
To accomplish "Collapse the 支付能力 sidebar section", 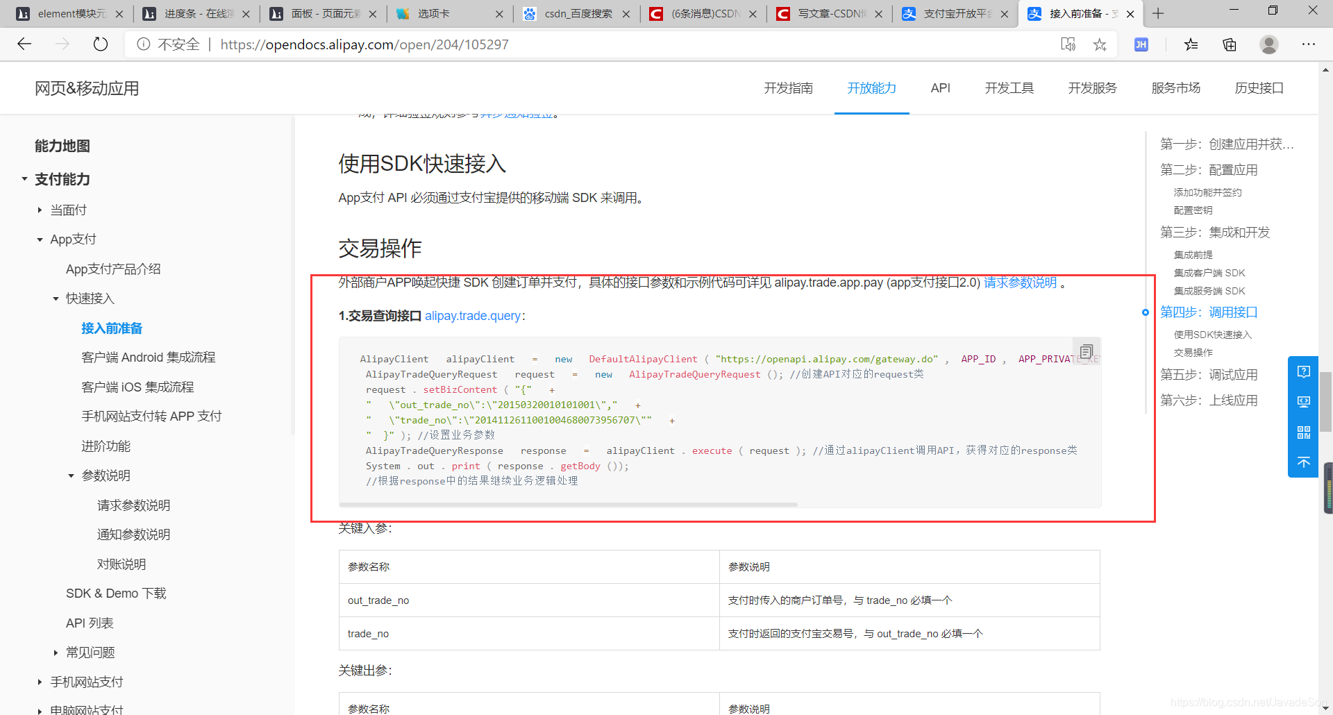I will click(x=24, y=179).
